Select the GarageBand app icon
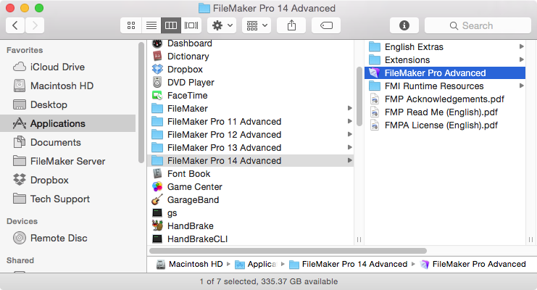 coord(157,200)
